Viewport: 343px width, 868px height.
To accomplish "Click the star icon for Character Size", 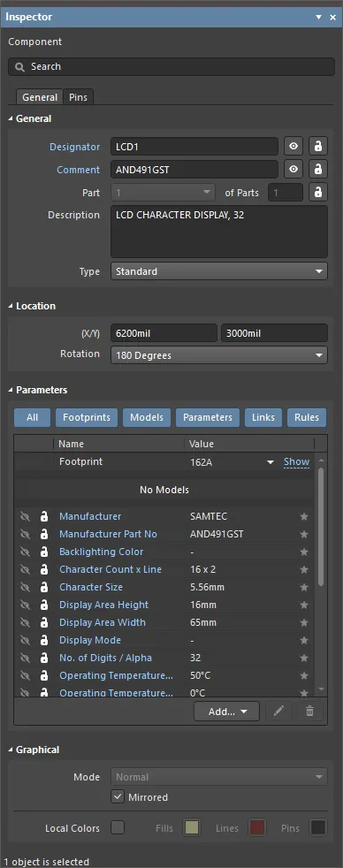I will pos(304,587).
